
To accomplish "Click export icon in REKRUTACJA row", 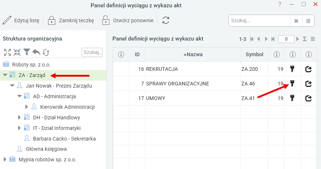I will [308, 69].
